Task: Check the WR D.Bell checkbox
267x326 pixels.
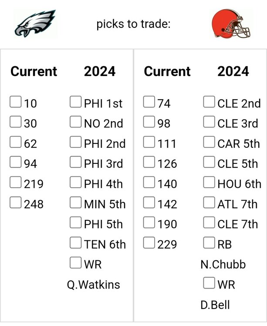Action: [210, 284]
